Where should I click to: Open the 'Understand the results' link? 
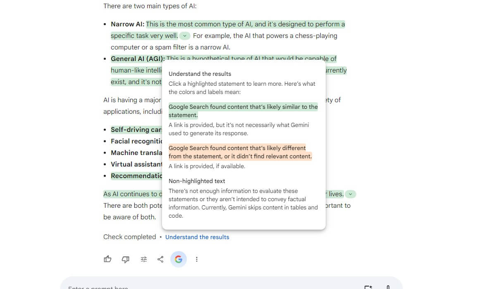[197, 237]
